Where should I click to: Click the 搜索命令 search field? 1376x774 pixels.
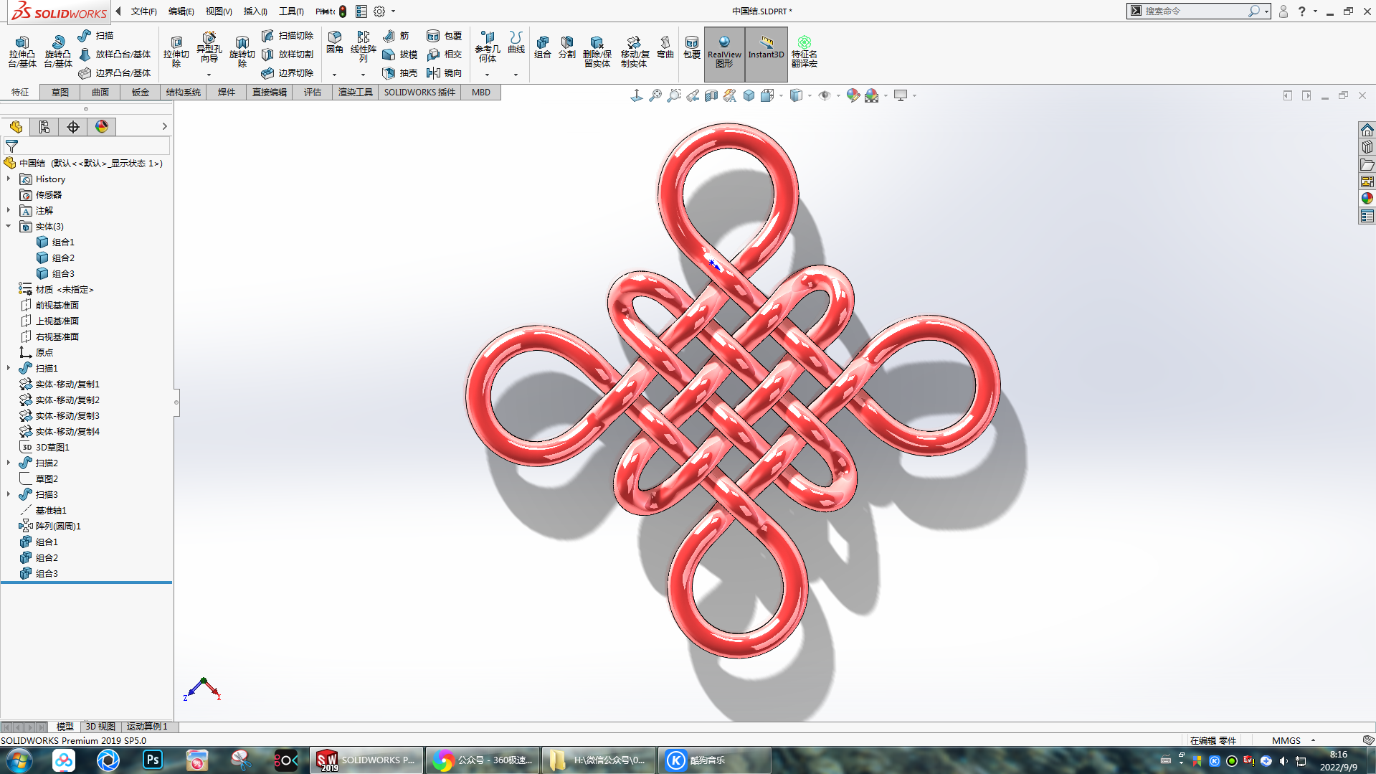1195,11
